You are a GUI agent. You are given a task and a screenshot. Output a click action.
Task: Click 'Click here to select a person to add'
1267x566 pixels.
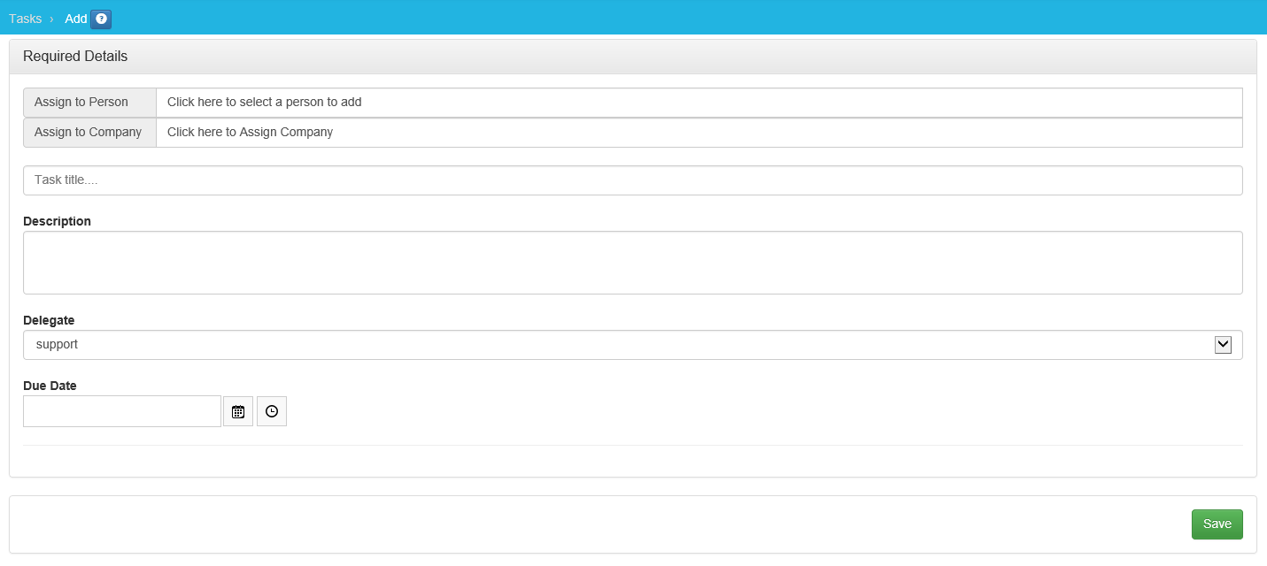pyautogui.click(x=264, y=103)
